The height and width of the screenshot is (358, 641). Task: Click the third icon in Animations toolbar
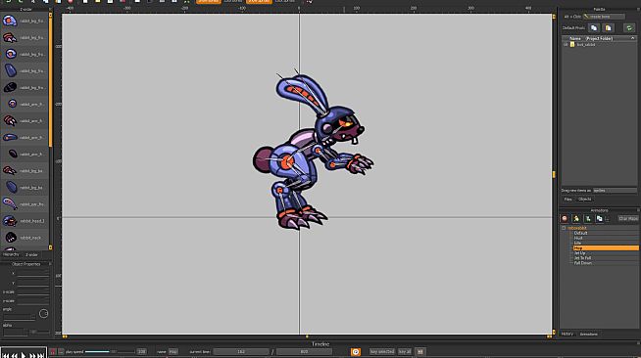click(588, 219)
